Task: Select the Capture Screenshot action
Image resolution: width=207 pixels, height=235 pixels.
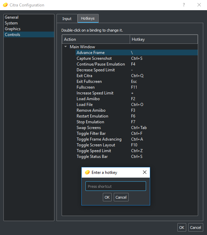Action: pyautogui.click(x=94, y=58)
